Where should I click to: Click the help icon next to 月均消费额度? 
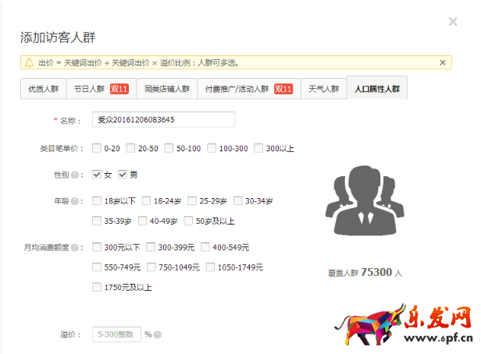84,248
